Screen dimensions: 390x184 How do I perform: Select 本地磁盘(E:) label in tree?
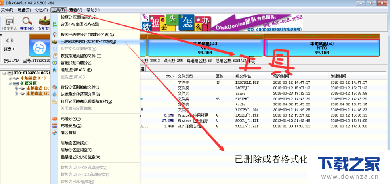[x=38, y=94]
